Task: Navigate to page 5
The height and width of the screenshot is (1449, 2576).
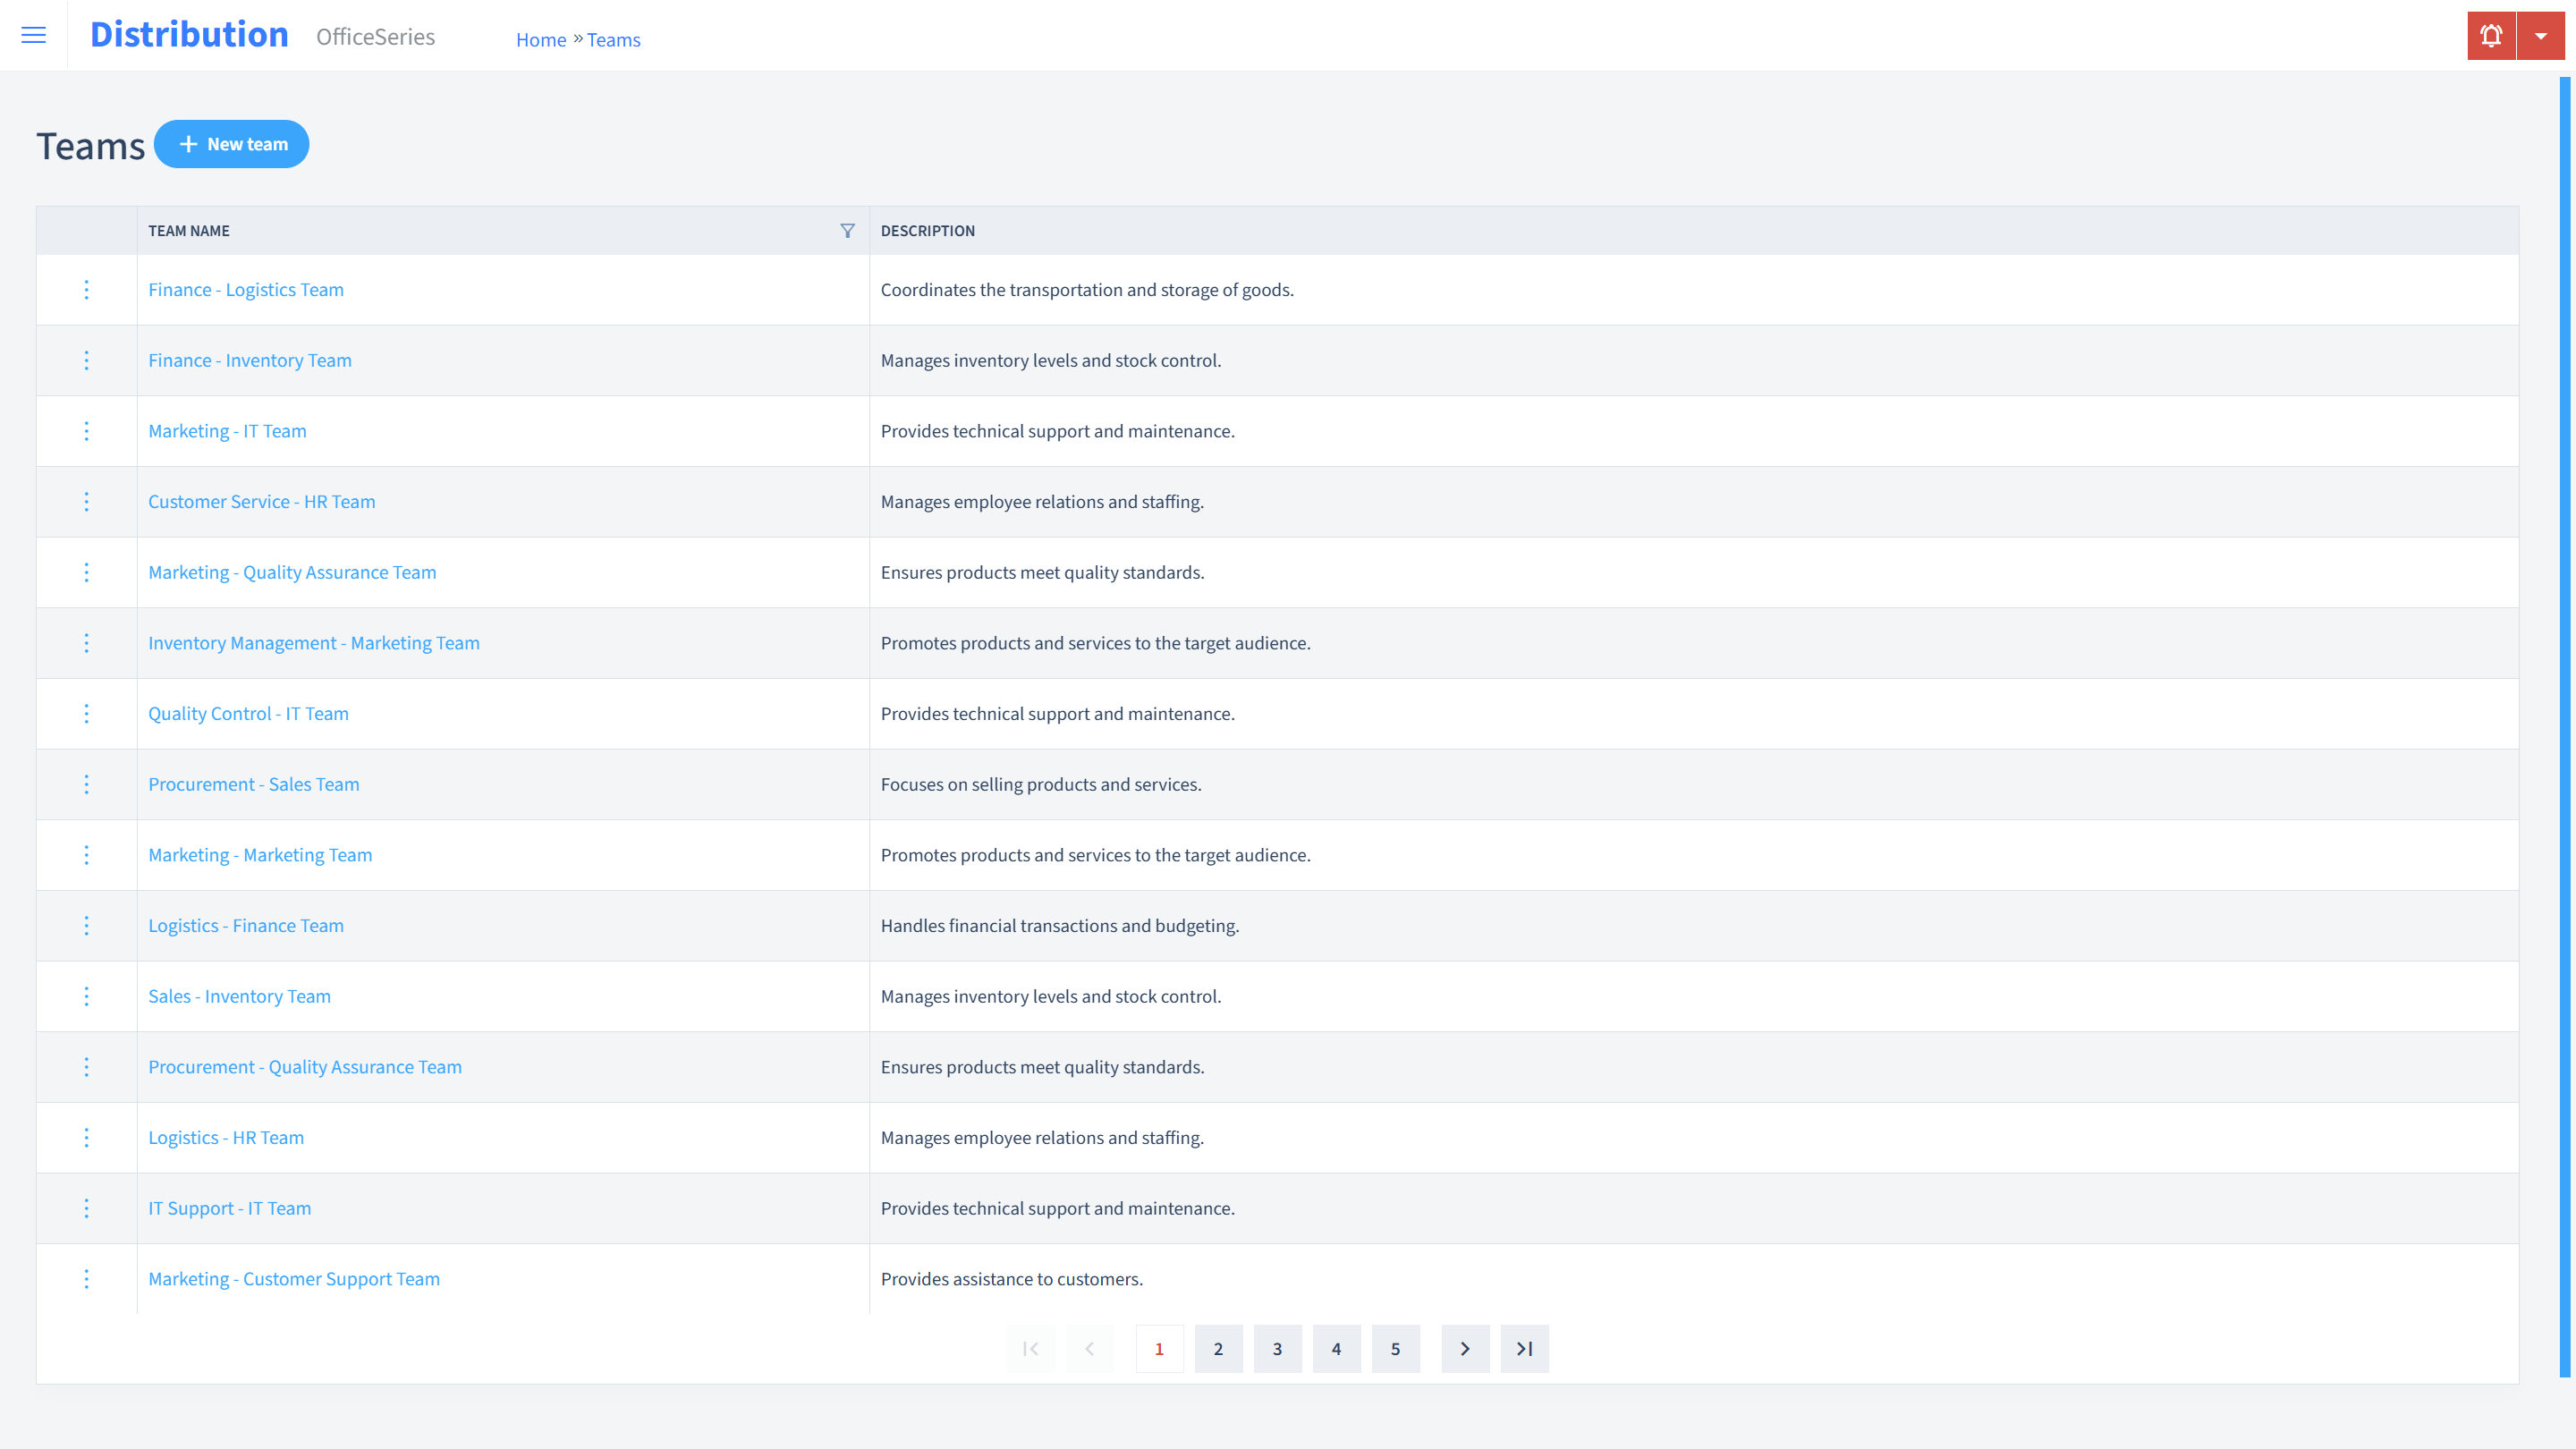Action: [1396, 1348]
